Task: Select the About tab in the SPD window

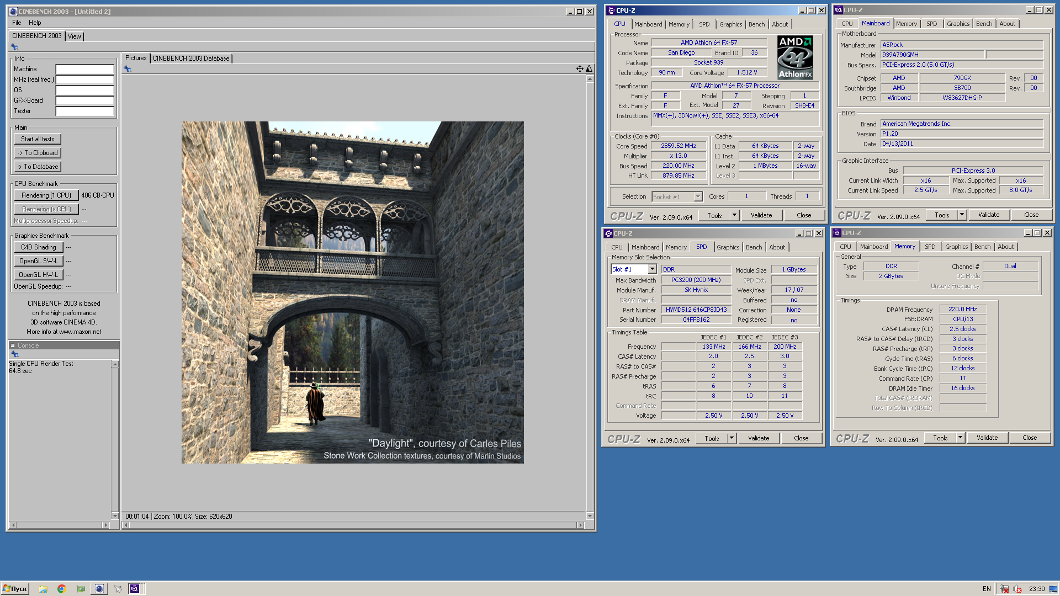Action: pos(777,247)
